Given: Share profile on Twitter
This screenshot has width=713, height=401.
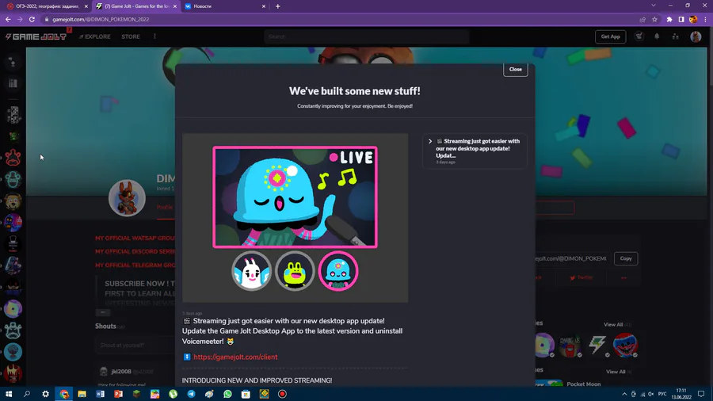Looking at the screenshot, I should point(581,277).
